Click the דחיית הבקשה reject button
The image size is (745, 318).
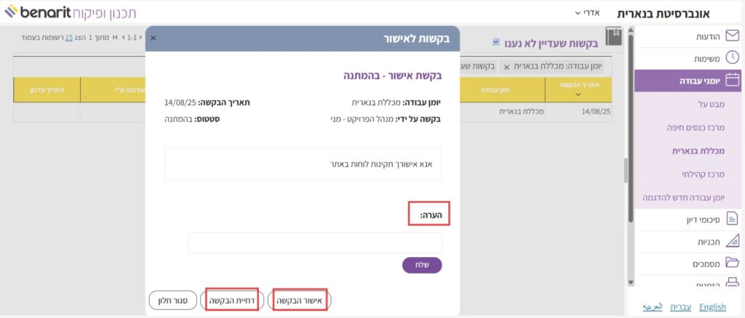pyautogui.click(x=231, y=300)
